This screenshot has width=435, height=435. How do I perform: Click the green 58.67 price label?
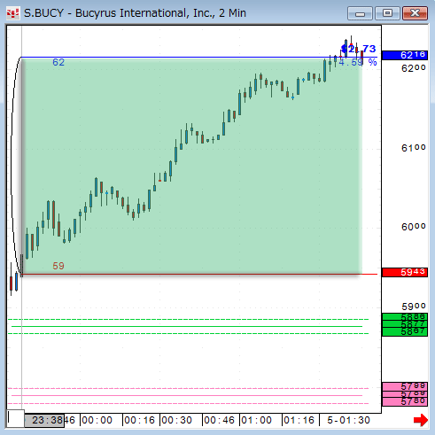point(405,332)
